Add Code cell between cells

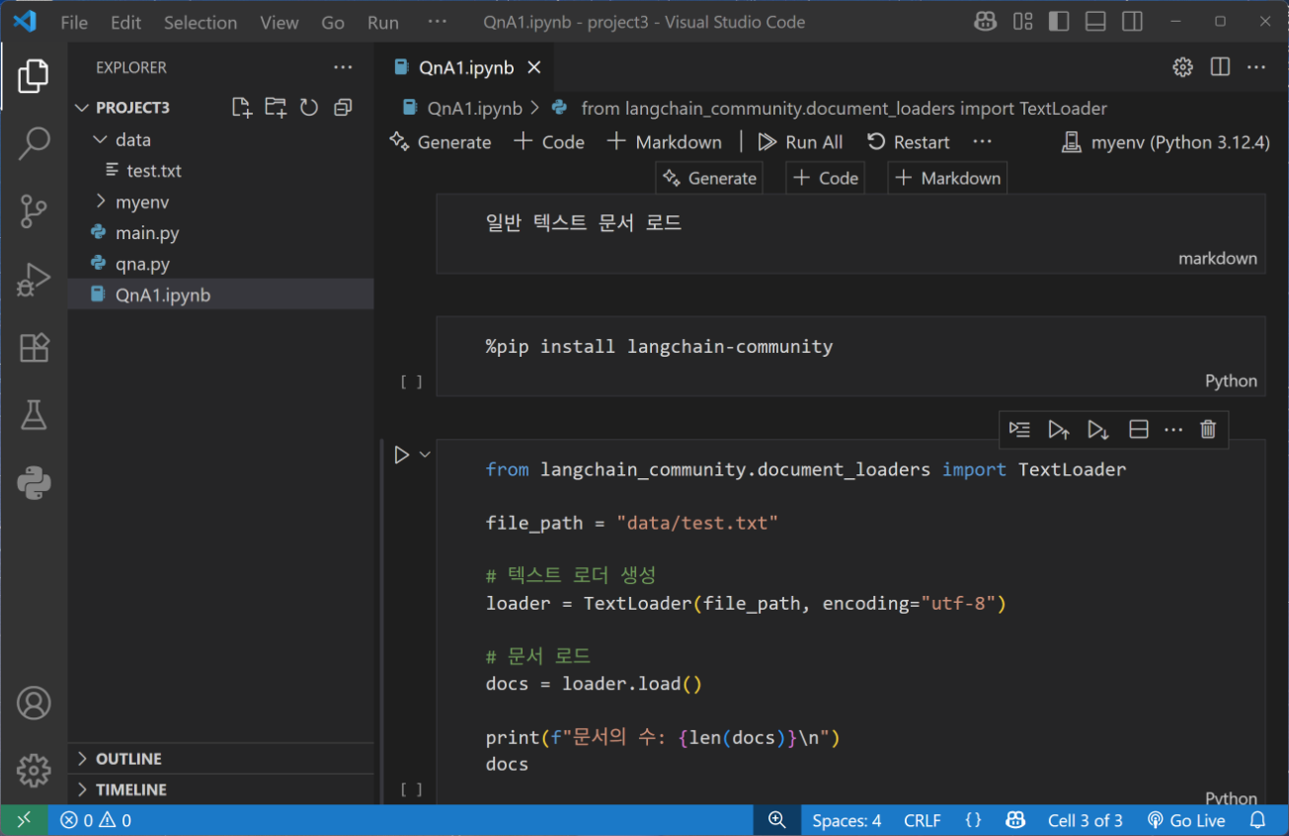click(826, 179)
